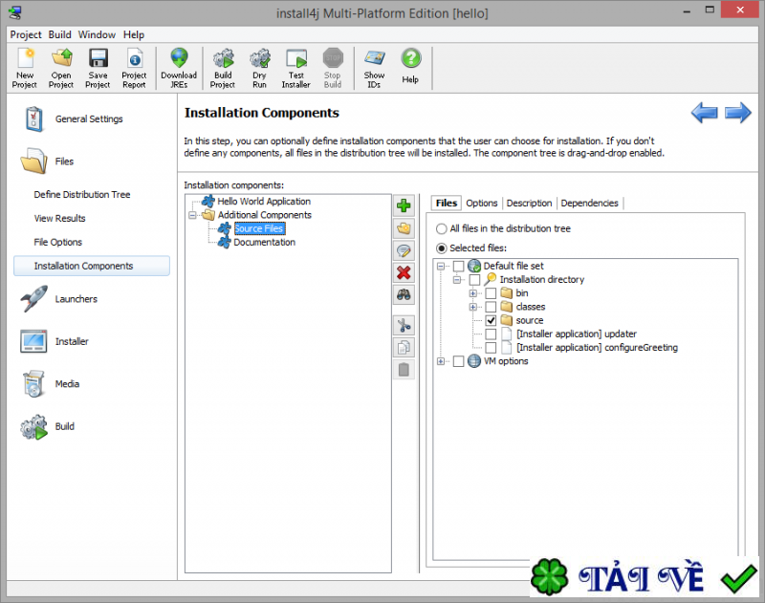This screenshot has width=765, height=603.
Task: Collapse the Additional Components tree node
Action: pyautogui.click(x=193, y=215)
